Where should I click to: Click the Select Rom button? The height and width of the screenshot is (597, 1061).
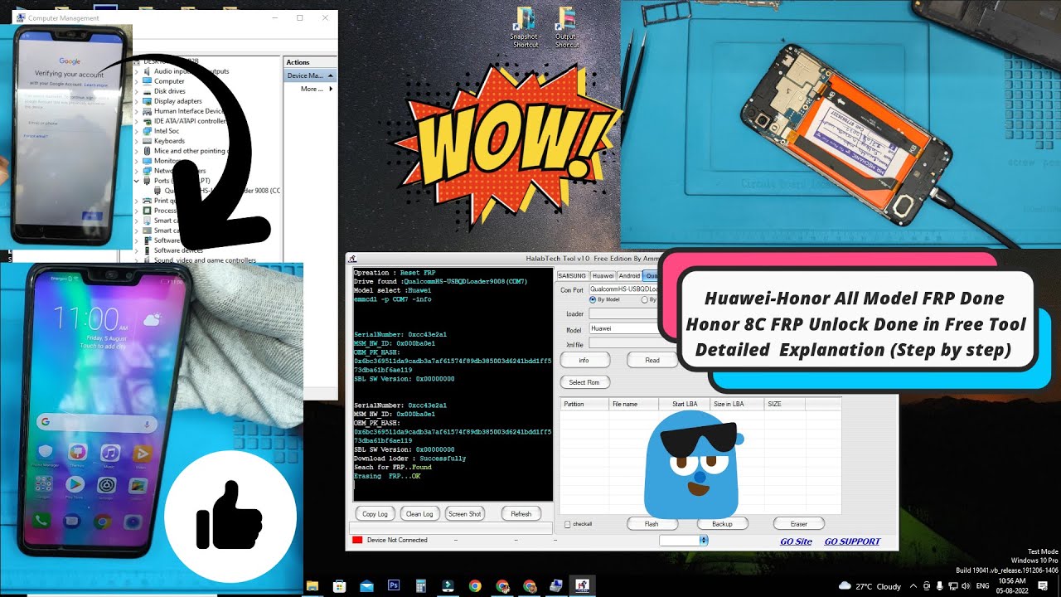584,382
